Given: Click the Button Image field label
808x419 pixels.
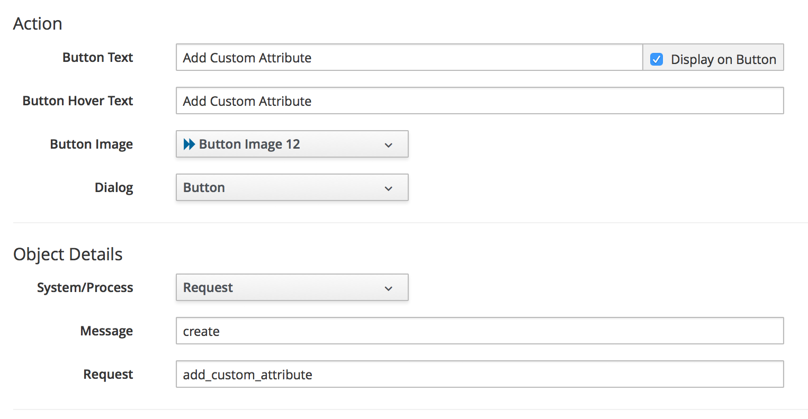Looking at the screenshot, I should click(91, 144).
